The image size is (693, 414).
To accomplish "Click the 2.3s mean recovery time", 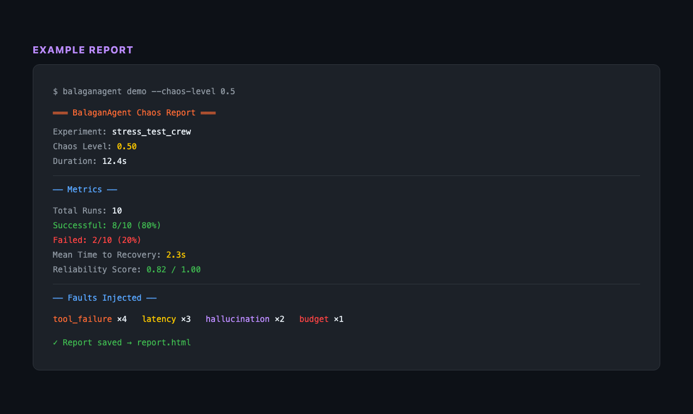I will click(x=176, y=255).
